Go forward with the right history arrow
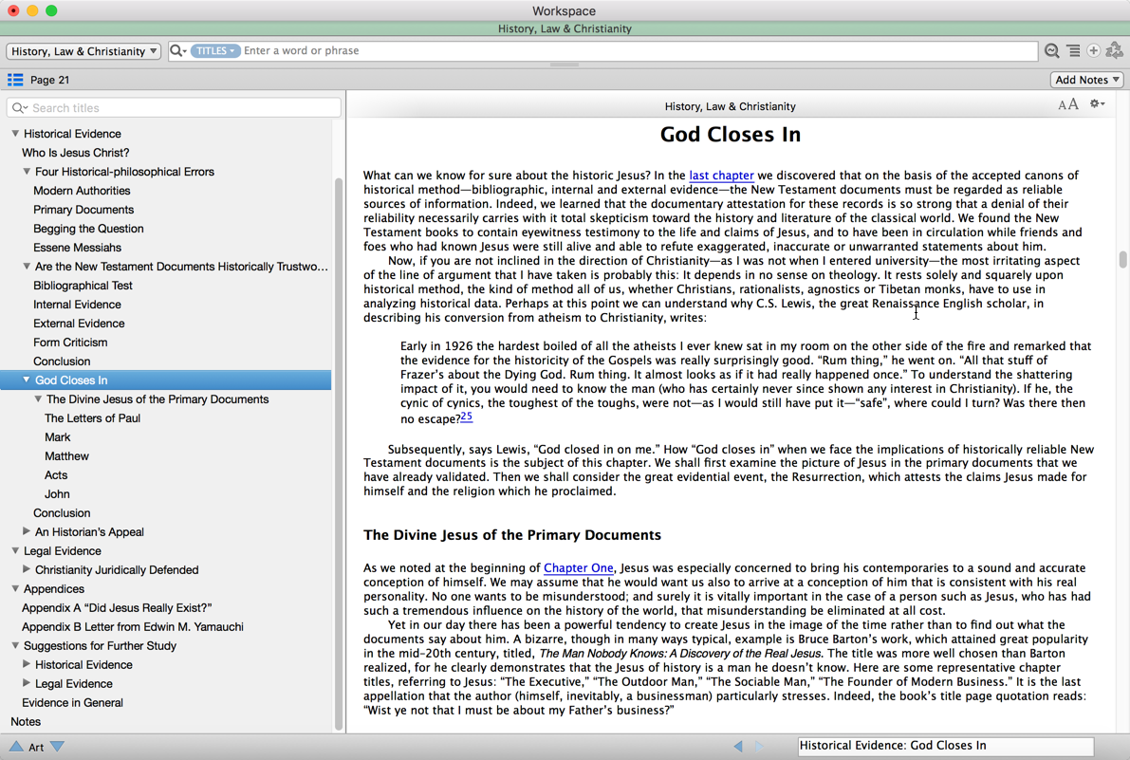The width and height of the screenshot is (1130, 760). pyautogui.click(x=759, y=747)
